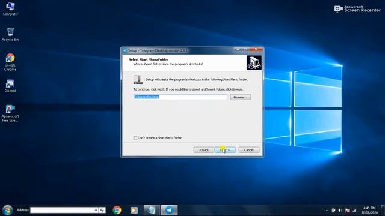385x216 pixels.
Task: Click the Telegram icon in setup title bar
Action: pos(125,50)
